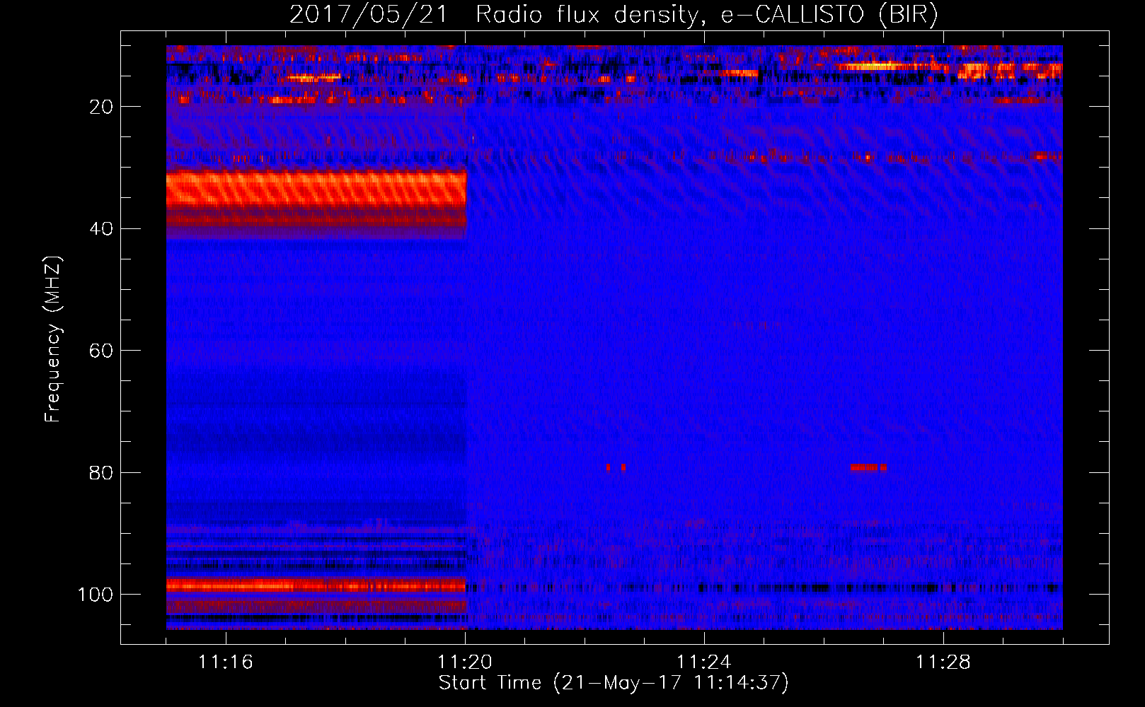1145x707 pixels.
Task: Click the 'Start Time (21-May-17 11:14:37)' axis label
Action: (614, 683)
